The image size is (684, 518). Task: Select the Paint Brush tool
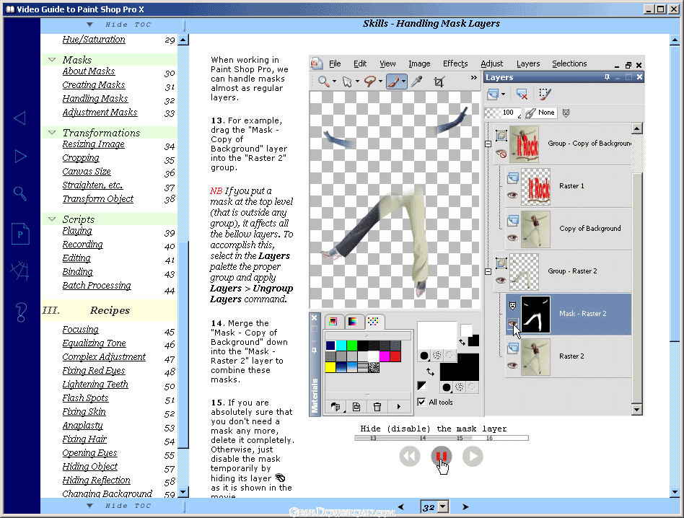point(393,82)
